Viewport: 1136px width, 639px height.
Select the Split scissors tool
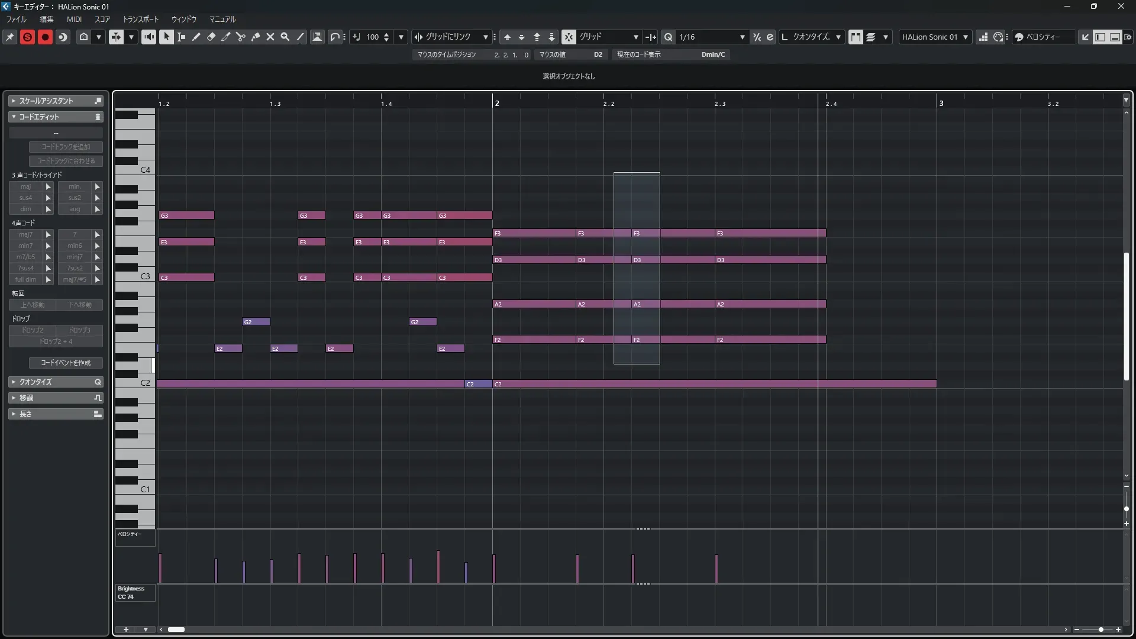241,37
